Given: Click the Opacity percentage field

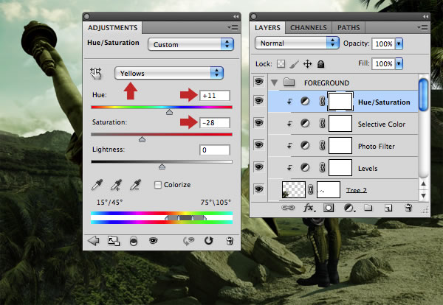Looking at the screenshot, I should [383, 43].
